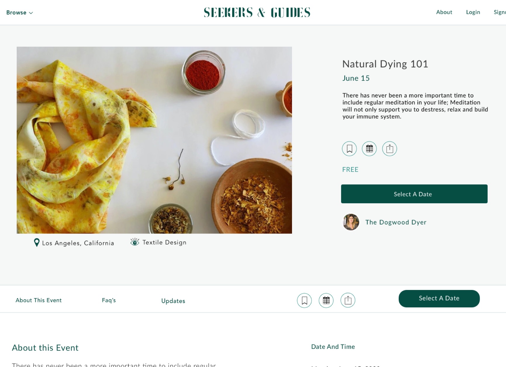Viewport: 506px width, 367px height.
Task: Bookmark event from the sticky navigation bar
Action: (x=304, y=300)
